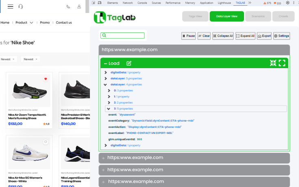The width and height of the screenshot is (299, 187).
Task: Open the Sources DevTools tab
Action: pyautogui.click(x=156, y=3)
